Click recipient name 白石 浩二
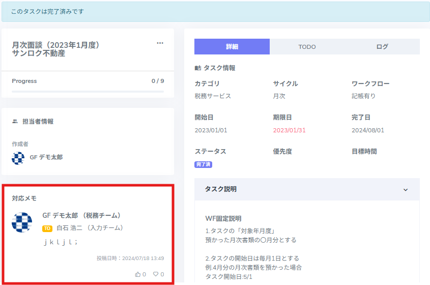Viewport: 430px width, 285px height. [x=69, y=228]
